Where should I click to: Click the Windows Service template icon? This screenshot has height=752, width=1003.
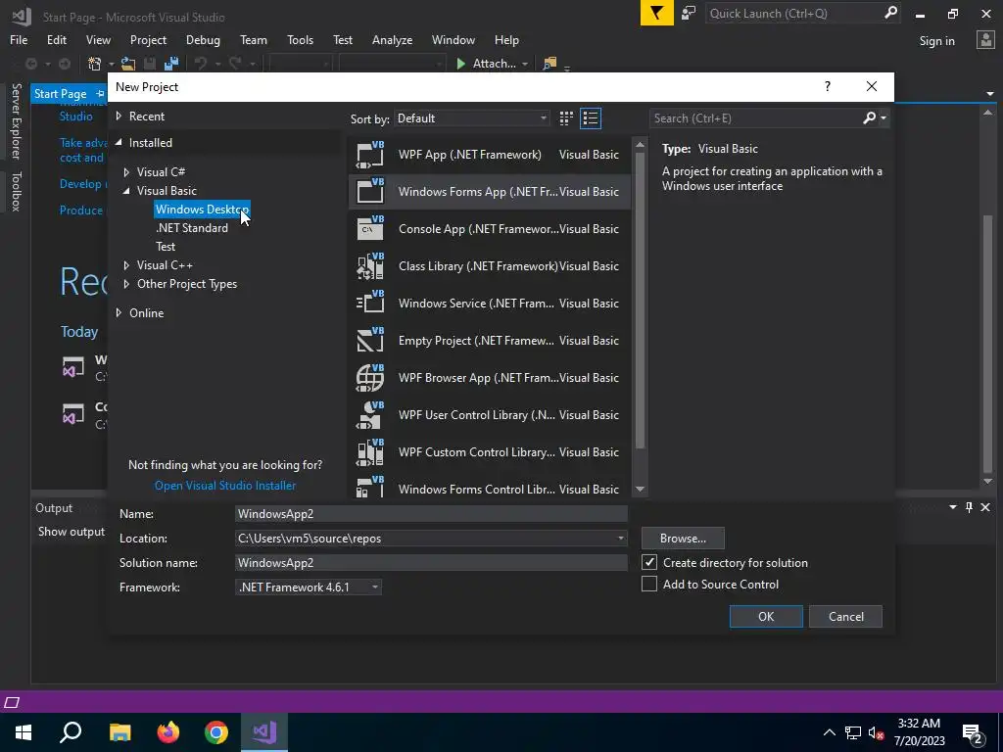click(369, 304)
